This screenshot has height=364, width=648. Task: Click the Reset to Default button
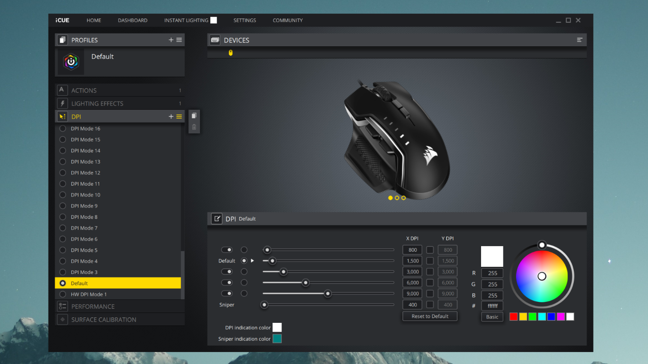tap(430, 316)
